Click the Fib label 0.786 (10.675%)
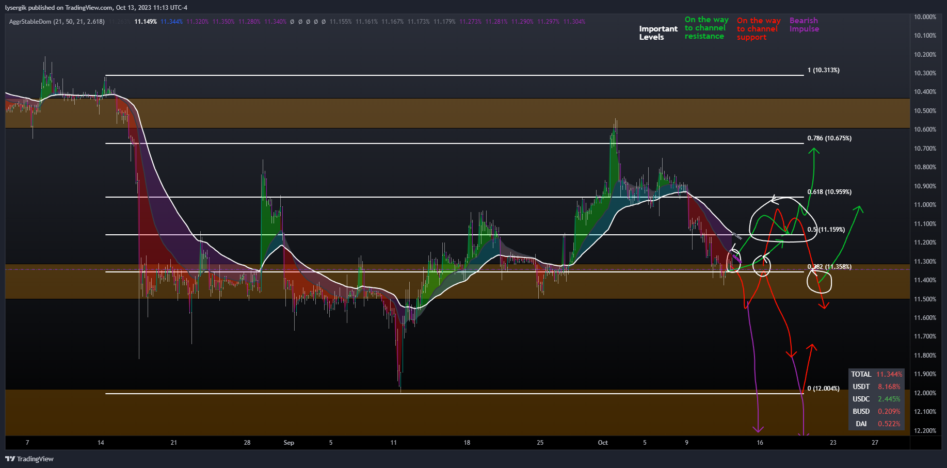Viewport: 947px width, 468px height. 829,138
